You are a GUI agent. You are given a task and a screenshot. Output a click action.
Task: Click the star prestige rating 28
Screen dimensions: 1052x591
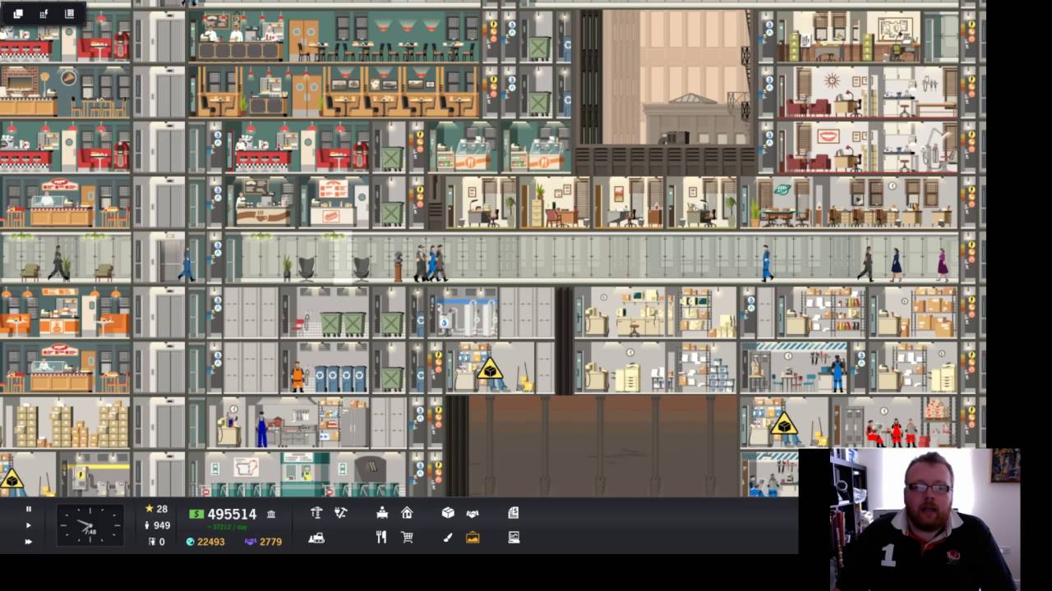point(155,509)
